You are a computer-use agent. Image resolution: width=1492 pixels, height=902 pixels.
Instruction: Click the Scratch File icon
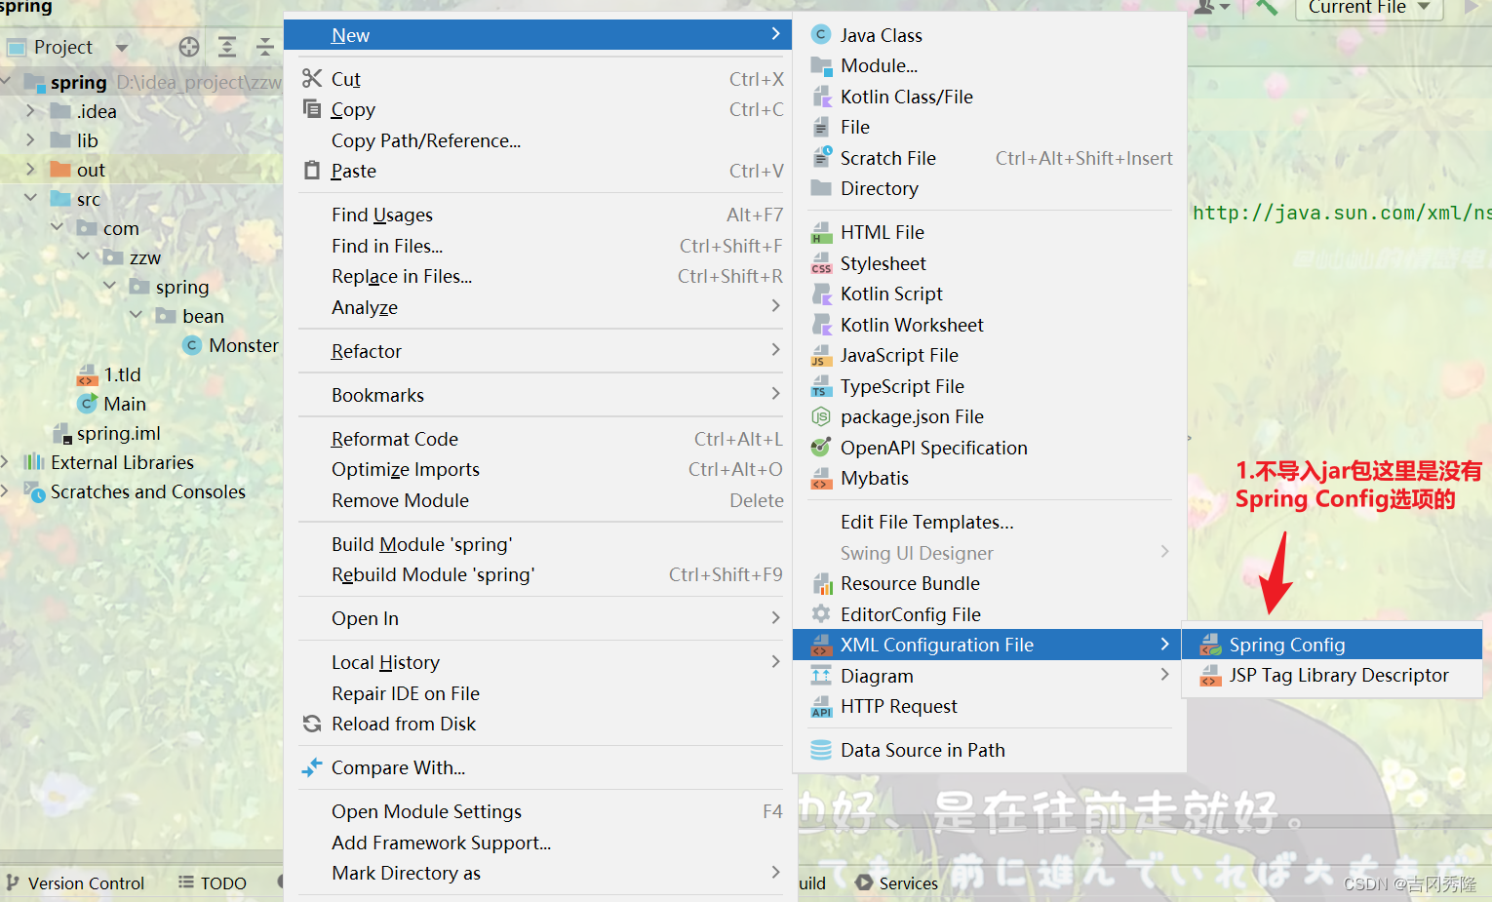821,158
